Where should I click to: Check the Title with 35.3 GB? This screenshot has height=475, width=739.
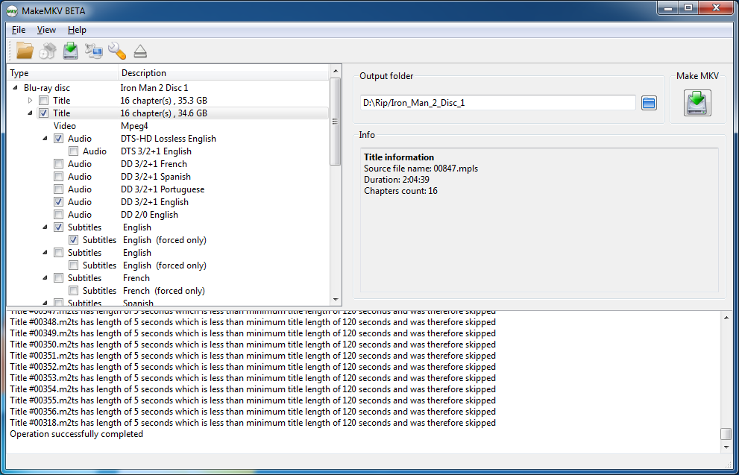(44, 101)
